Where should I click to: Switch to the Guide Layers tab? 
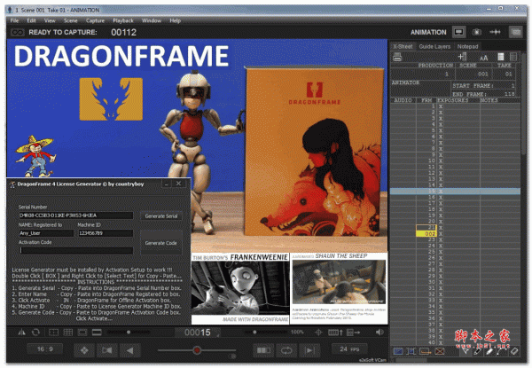click(x=434, y=46)
